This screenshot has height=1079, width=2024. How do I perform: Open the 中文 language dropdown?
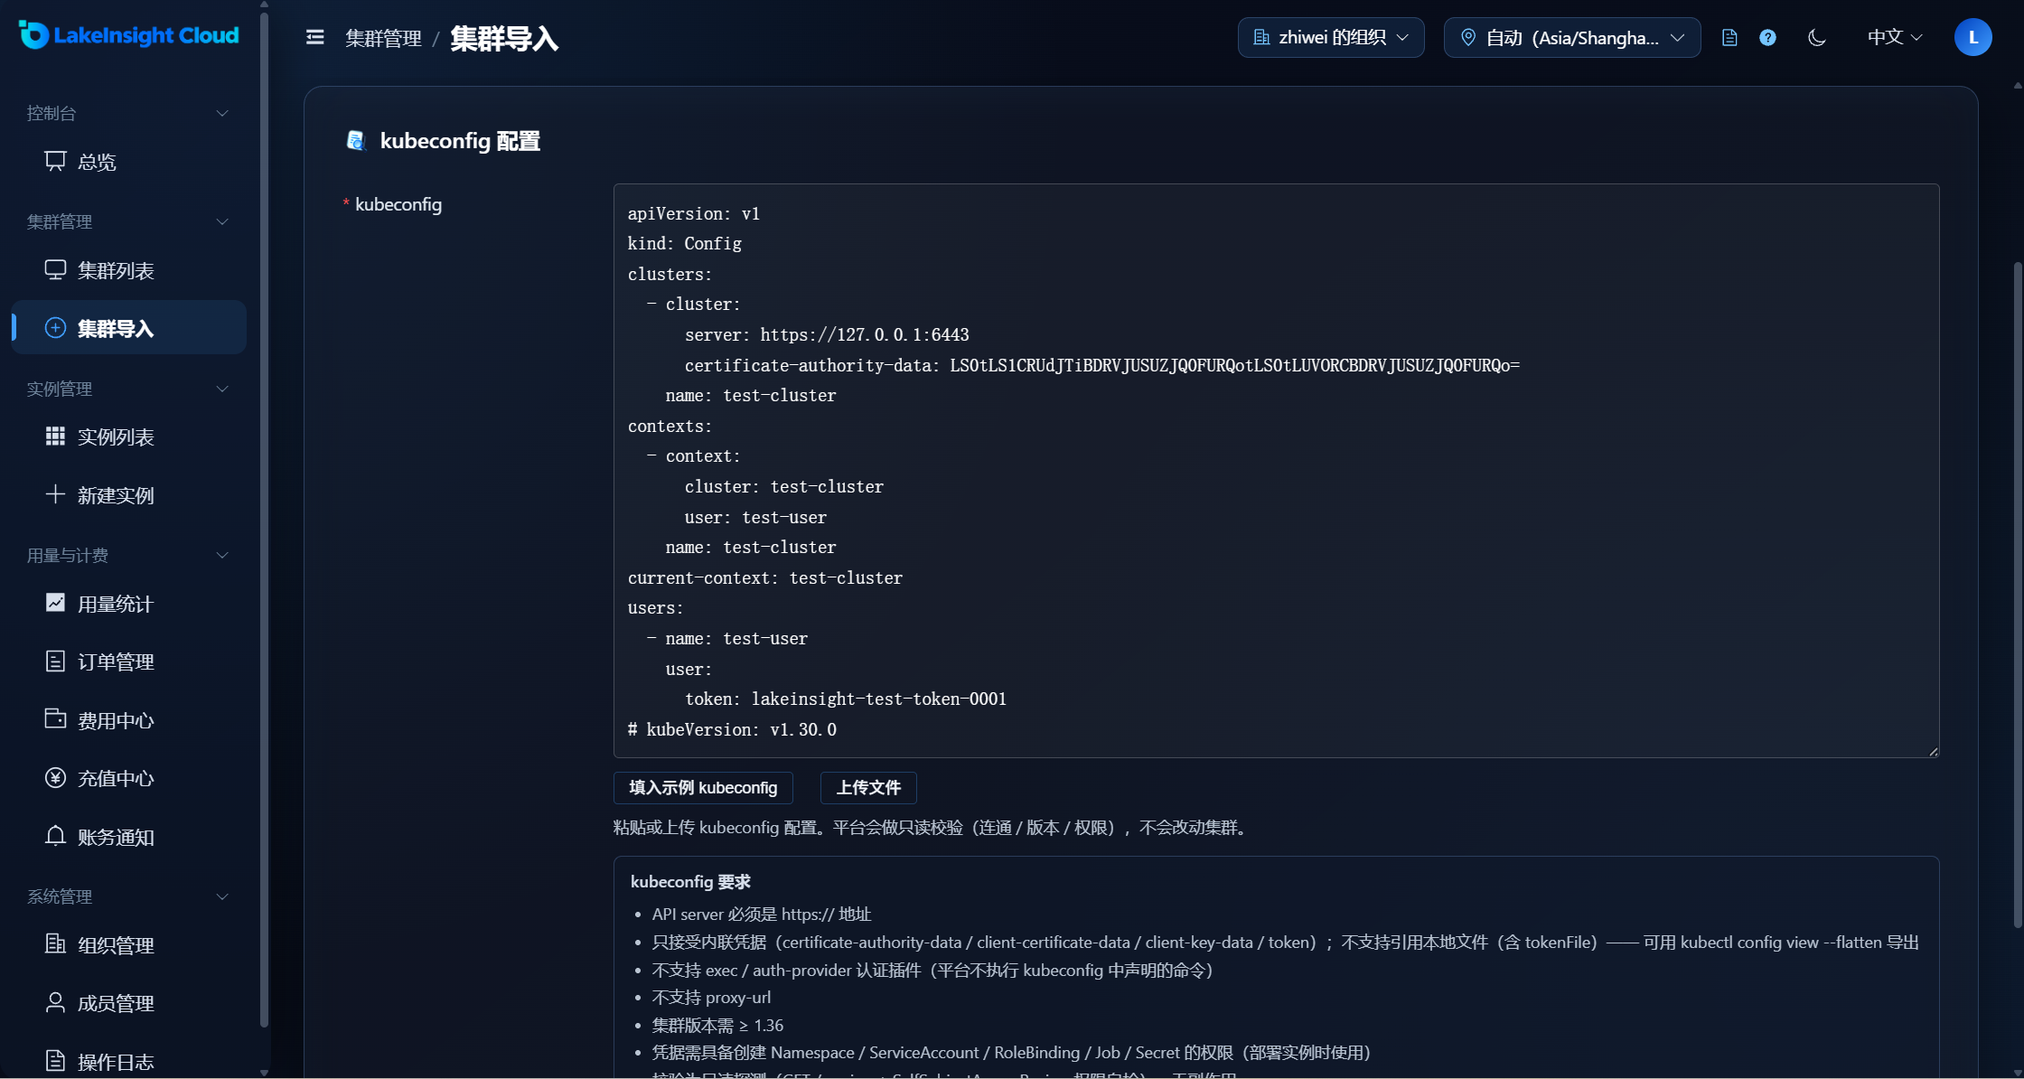[1895, 38]
